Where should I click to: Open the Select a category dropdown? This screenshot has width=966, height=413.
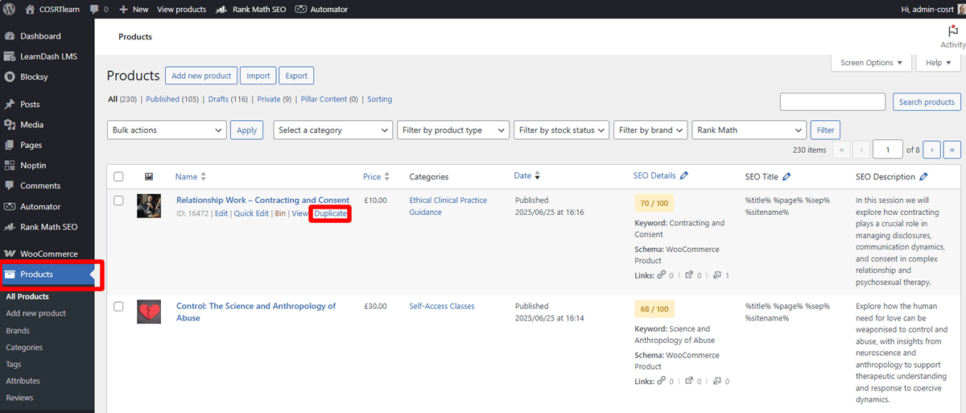pyautogui.click(x=332, y=130)
